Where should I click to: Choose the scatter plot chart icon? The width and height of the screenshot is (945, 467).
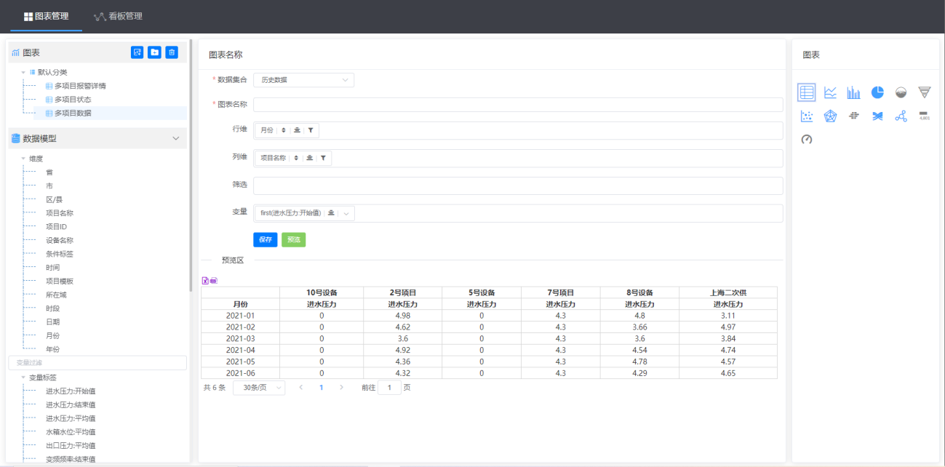coord(806,116)
